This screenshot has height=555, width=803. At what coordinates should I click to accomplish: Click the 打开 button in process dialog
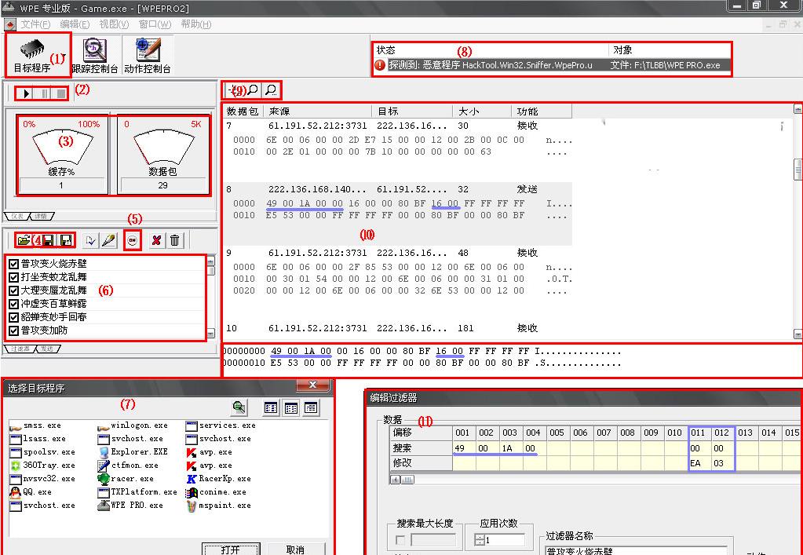click(230, 549)
